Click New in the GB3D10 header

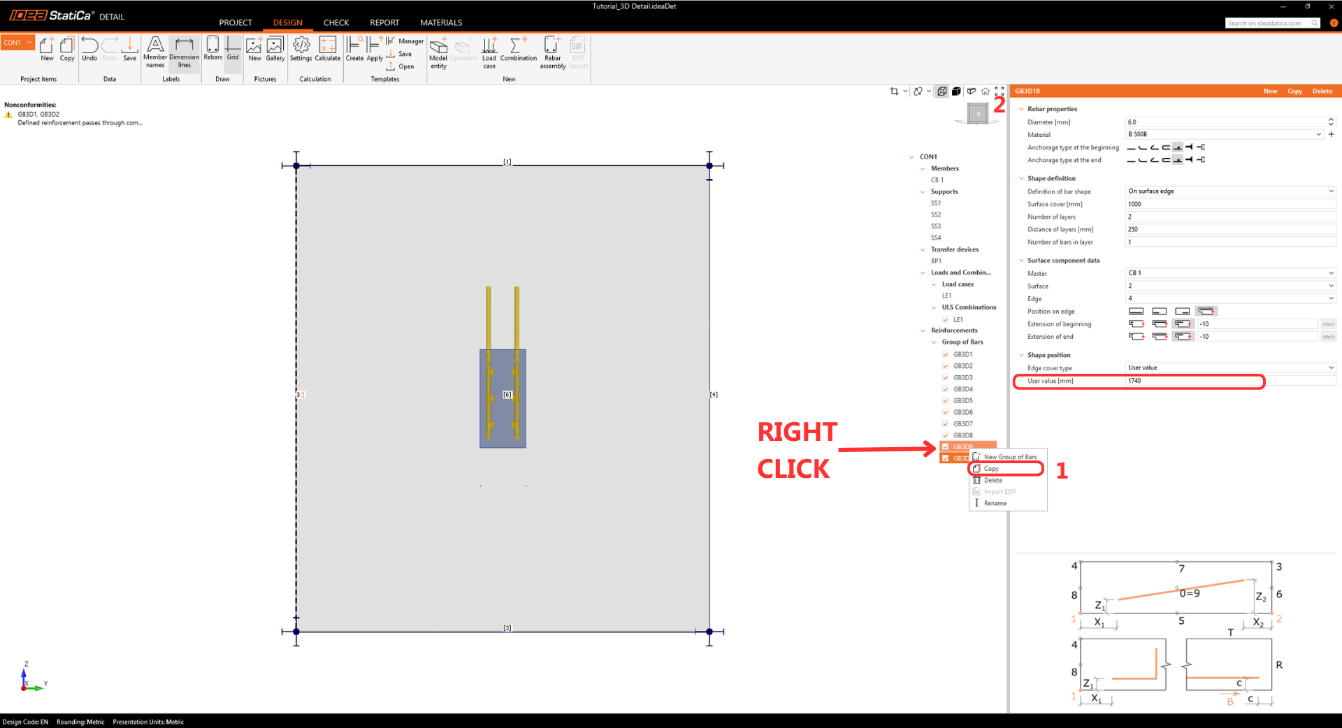pos(1270,92)
